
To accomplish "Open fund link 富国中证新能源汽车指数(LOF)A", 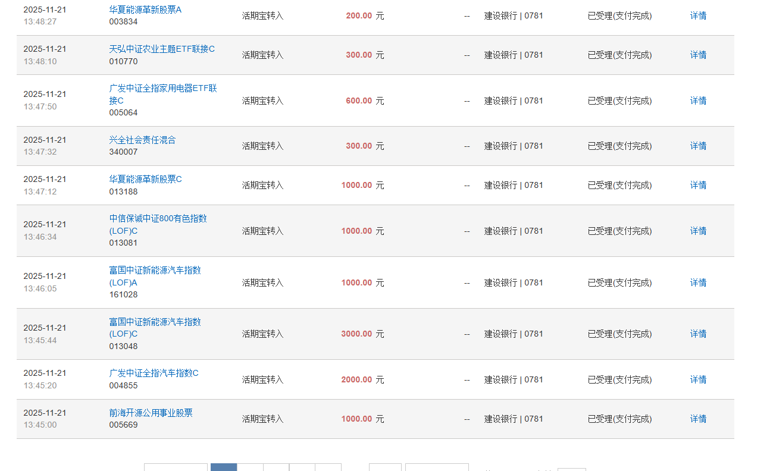I will [x=155, y=276].
